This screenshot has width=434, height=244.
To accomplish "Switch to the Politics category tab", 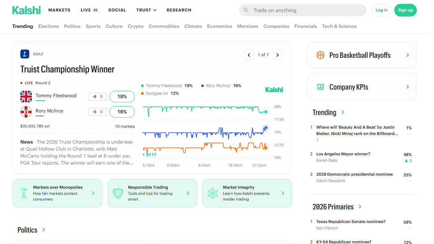I will pos(72,26).
